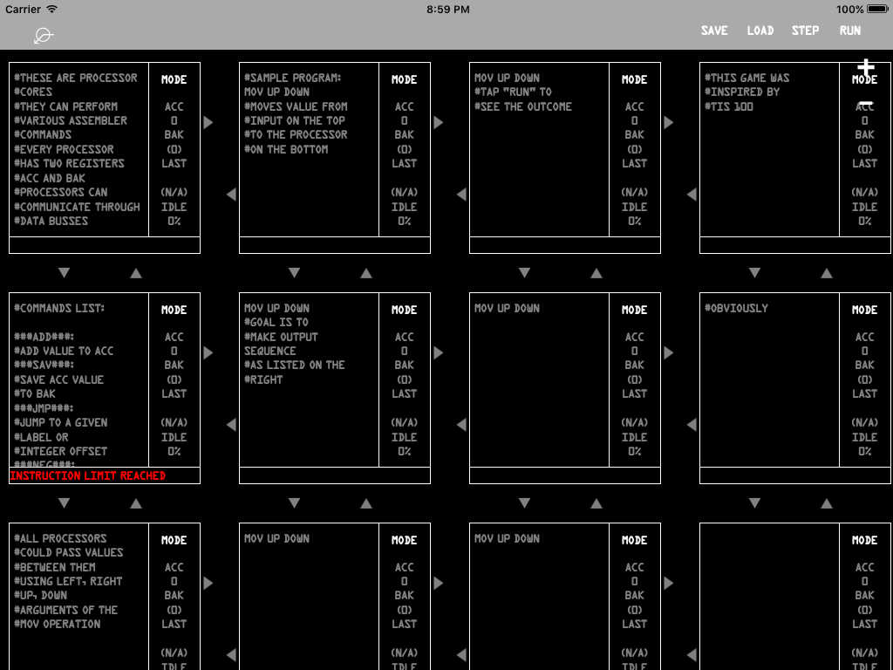Viewport: 893px width, 670px height.
Task: Click the LOAD button
Action: click(760, 31)
